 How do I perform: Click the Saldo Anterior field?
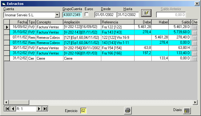171,15
